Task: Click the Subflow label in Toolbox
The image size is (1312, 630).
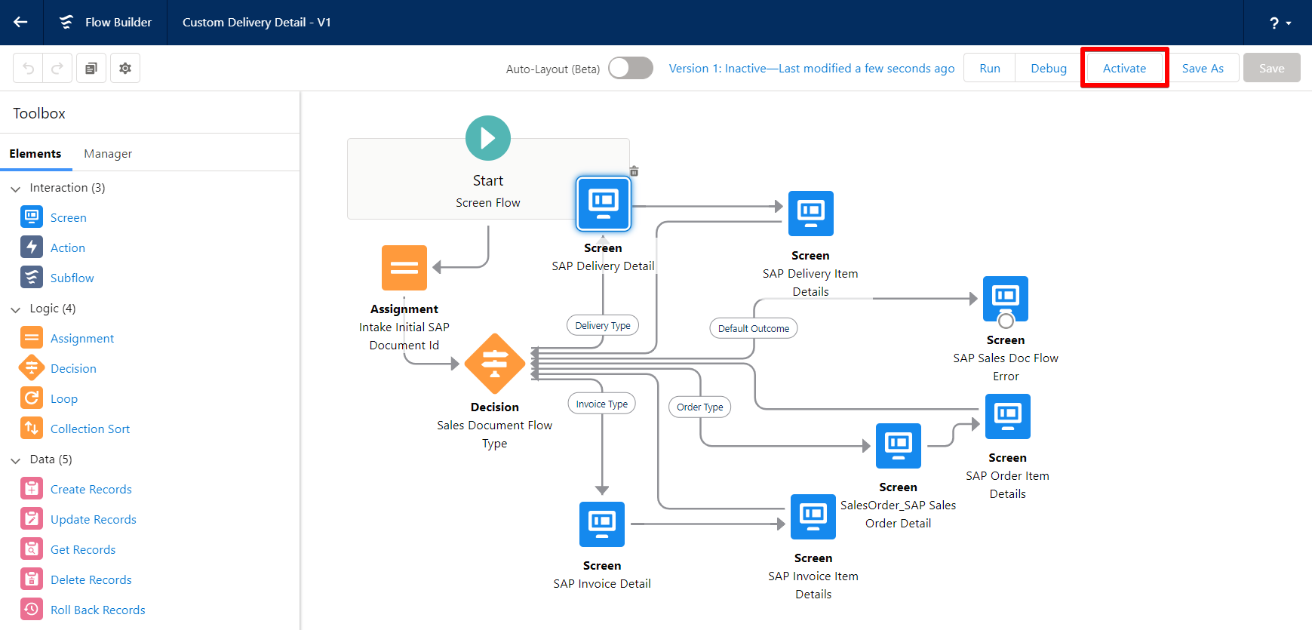Action: [x=72, y=278]
